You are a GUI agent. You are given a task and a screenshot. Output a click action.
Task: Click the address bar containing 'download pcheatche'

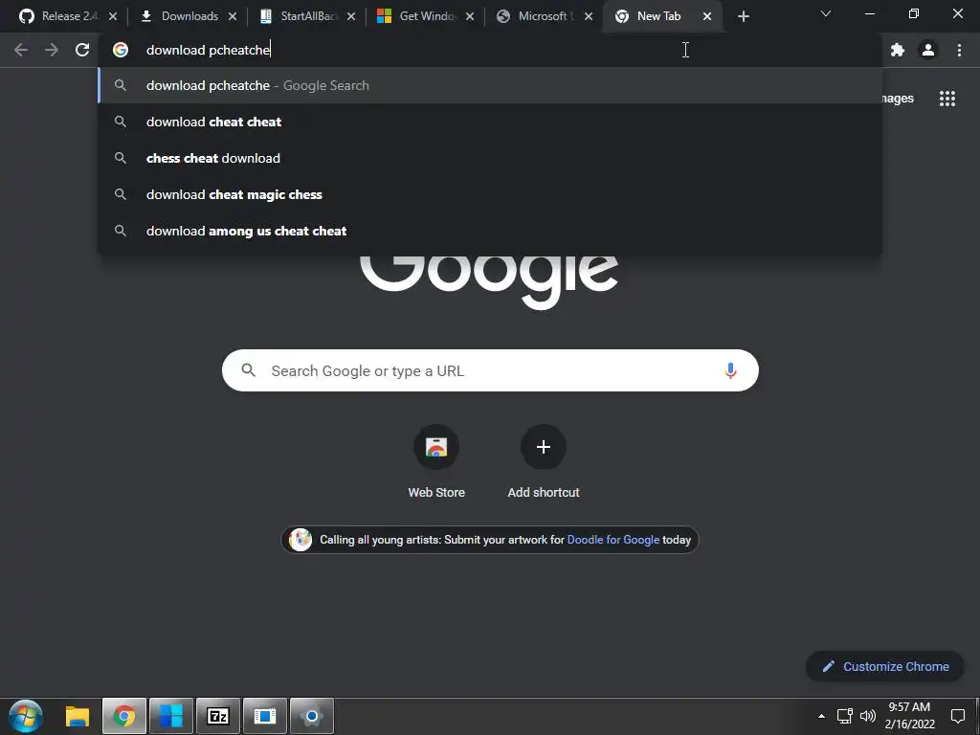click(490, 50)
